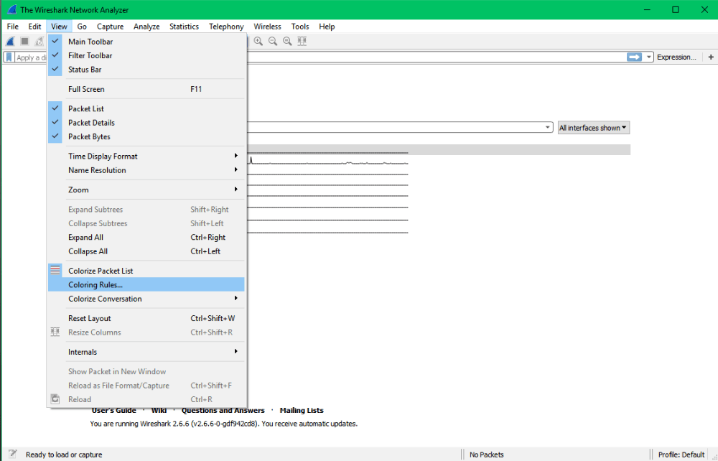
Task: Open the Analyze menu
Action: (x=146, y=27)
